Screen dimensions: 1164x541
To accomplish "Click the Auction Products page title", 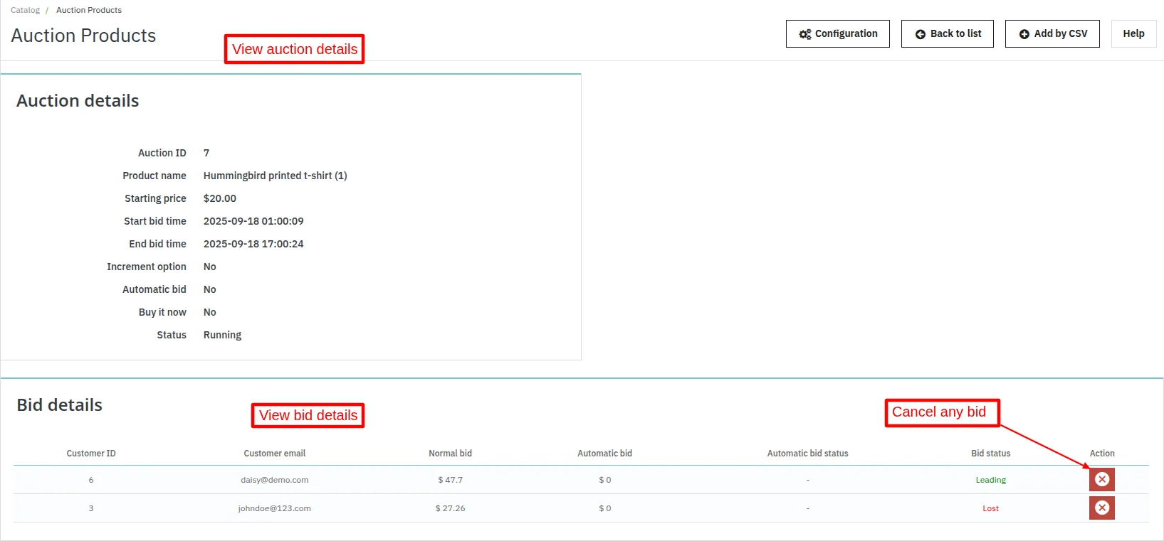I will tap(83, 36).
